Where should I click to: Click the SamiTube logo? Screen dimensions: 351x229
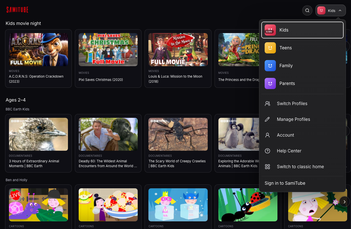pos(17,10)
